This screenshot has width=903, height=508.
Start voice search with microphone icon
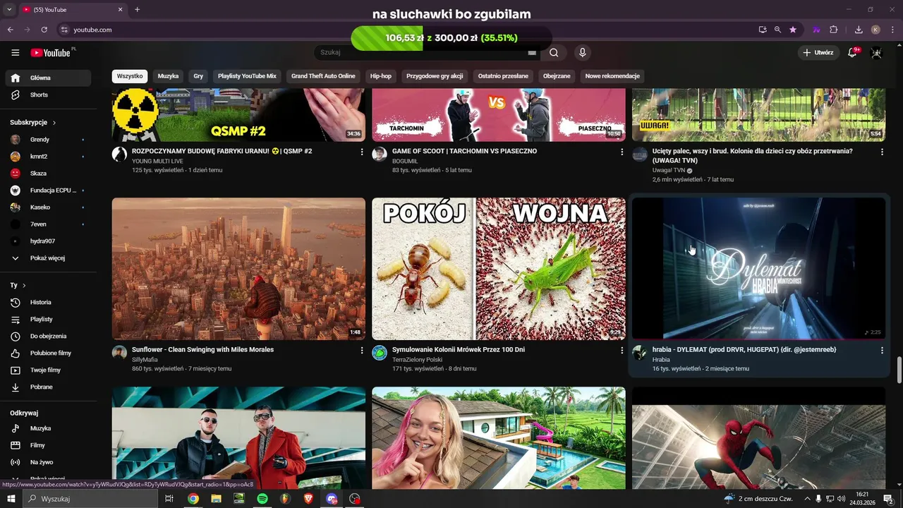coord(582,52)
